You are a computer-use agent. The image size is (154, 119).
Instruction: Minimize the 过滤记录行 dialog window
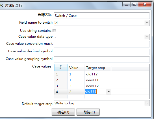[x=127, y=5]
